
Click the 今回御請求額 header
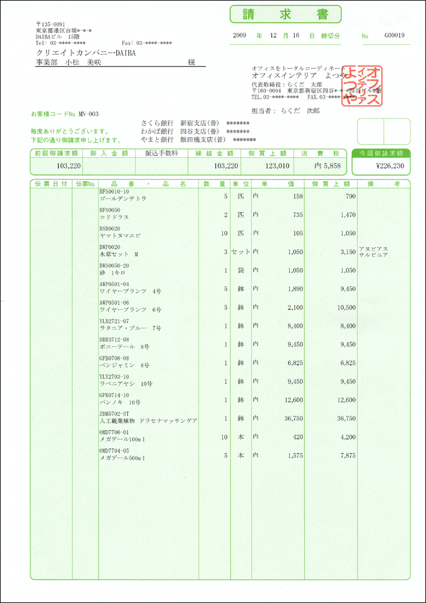(x=381, y=153)
